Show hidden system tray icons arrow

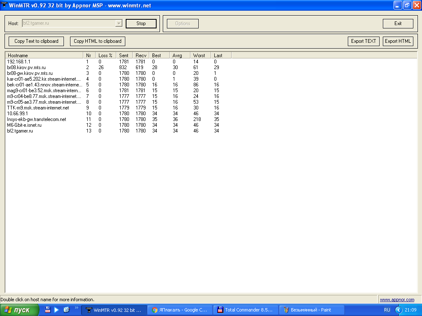(399, 310)
